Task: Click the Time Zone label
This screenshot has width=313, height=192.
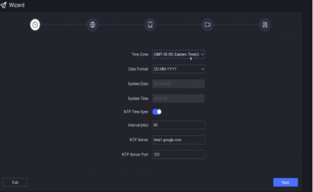Action: tap(140, 55)
